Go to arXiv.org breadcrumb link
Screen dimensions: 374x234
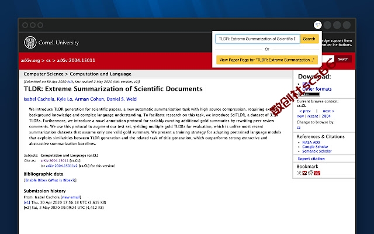coord(30,60)
